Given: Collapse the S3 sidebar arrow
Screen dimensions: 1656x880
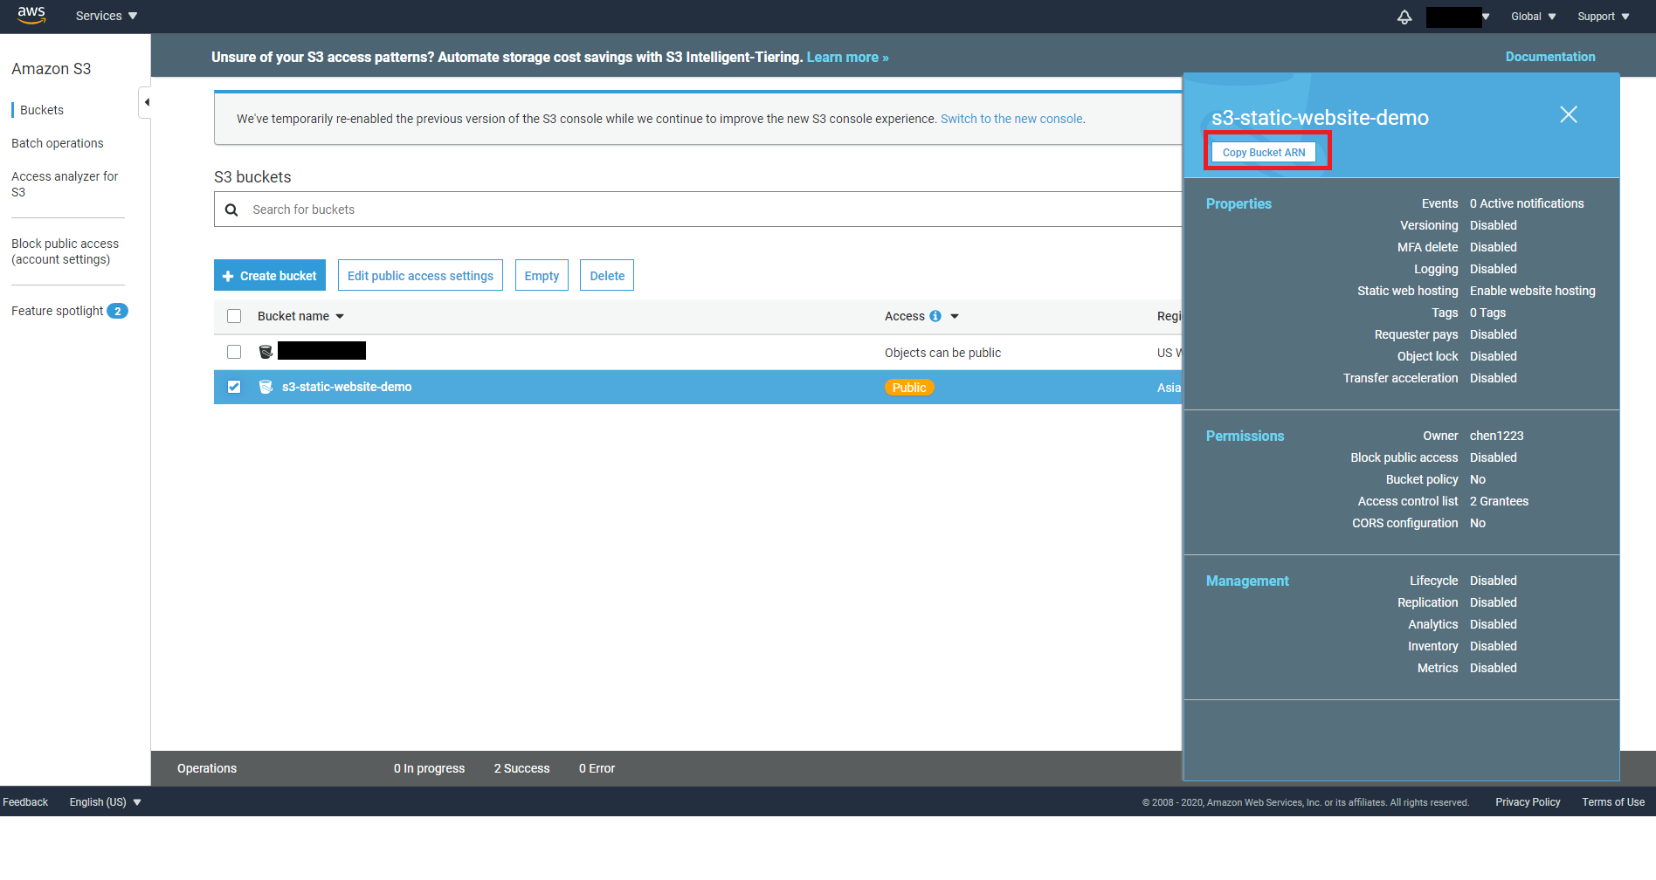Looking at the screenshot, I should tap(146, 102).
